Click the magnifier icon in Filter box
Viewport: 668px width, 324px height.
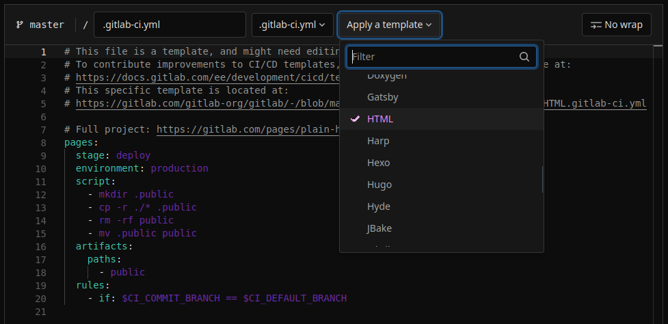coord(524,57)
